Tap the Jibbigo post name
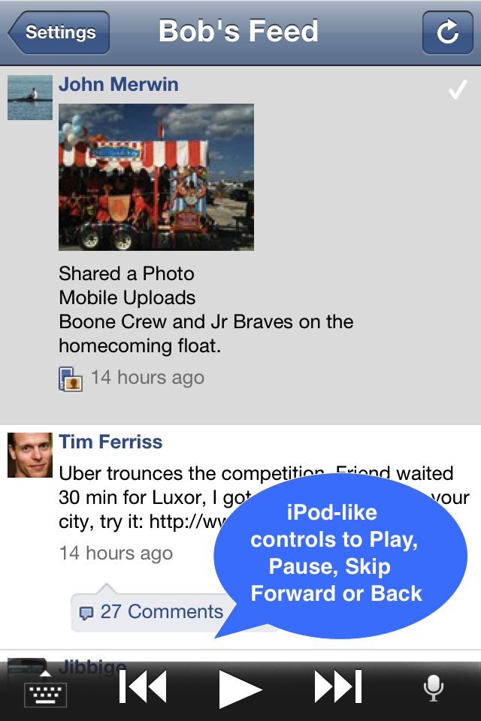Image resolution: width=481 pixels, height=721 pixels. [x=92, y=665]
